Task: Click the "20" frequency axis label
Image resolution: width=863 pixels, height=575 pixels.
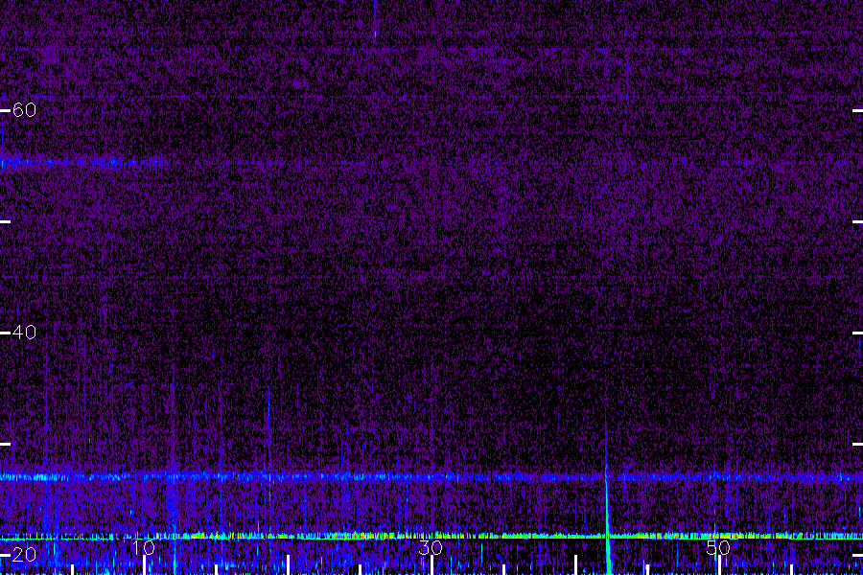Action: 24,555
